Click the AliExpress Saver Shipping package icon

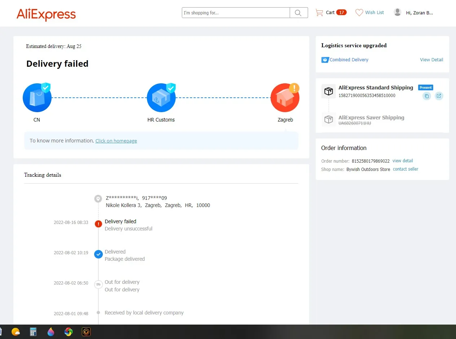tap(328, 119)
